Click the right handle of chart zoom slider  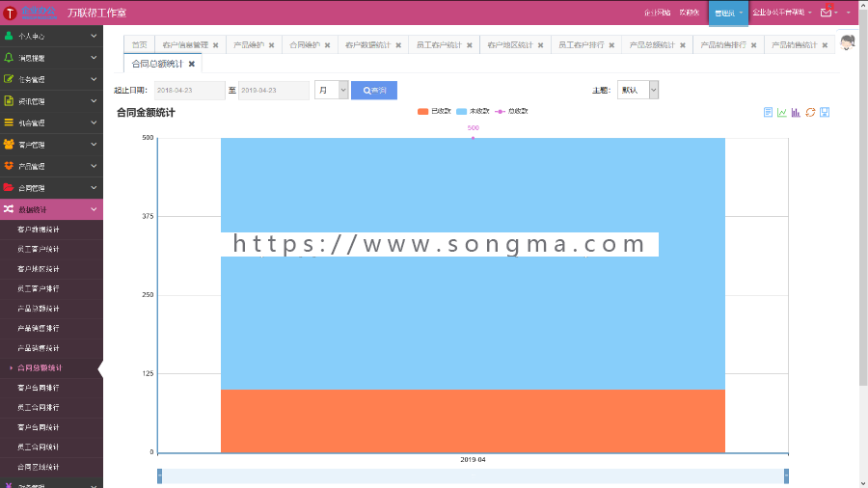[x=786, y=475]
